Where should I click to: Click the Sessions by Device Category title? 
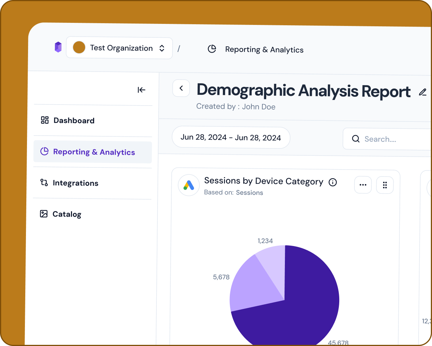pyautogui.click(x=264, y=181)
